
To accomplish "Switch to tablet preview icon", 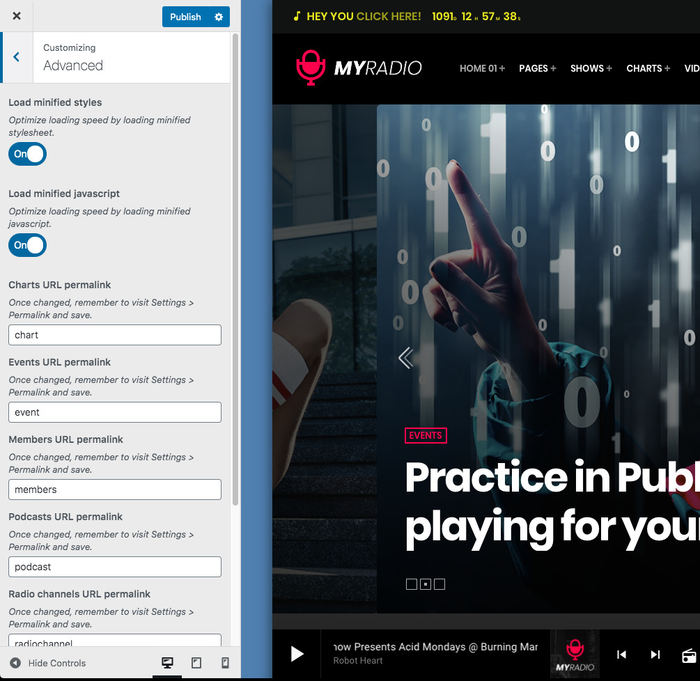I will pos(196,663).
